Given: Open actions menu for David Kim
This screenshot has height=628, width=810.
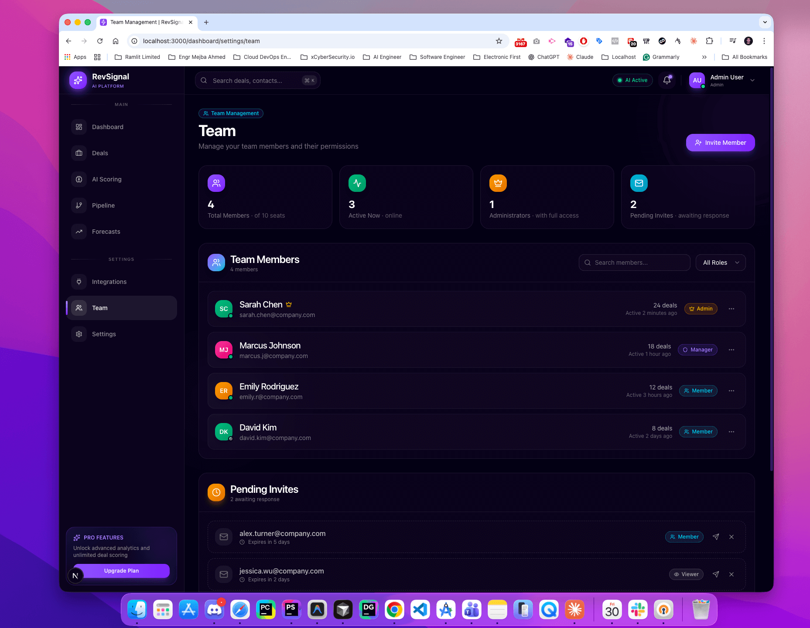Looking at the screenshot, I should (731, 432).
